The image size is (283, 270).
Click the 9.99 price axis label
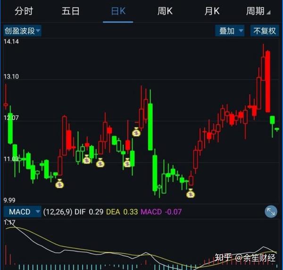tap(9, 200)
